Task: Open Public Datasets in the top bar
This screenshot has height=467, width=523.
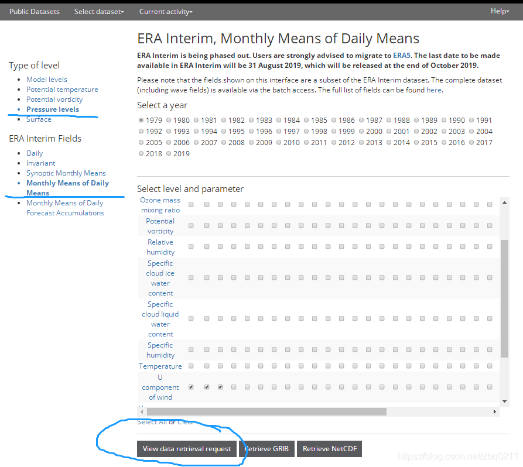Action: (x=35, y=12)
